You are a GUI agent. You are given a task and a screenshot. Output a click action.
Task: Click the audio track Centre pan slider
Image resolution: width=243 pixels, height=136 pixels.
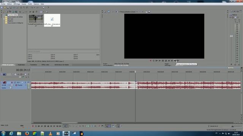11,88
